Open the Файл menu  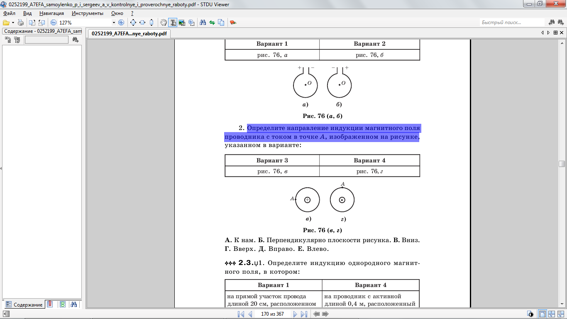[x=9, y=13]
